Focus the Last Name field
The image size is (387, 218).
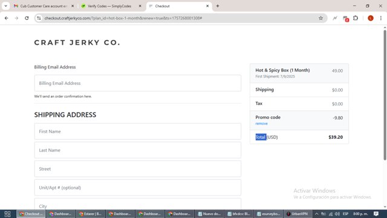pyautogui.click(x=138, y=150)
